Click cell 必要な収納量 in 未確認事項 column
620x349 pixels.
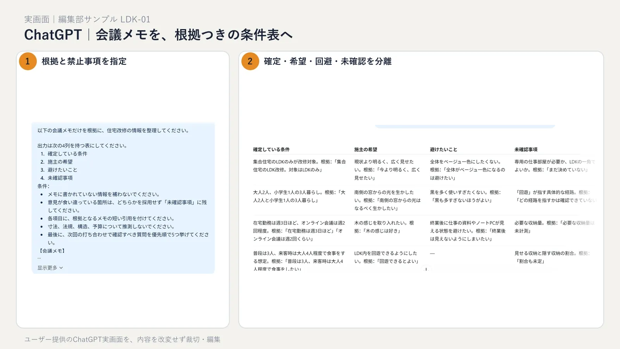(555, 227)
